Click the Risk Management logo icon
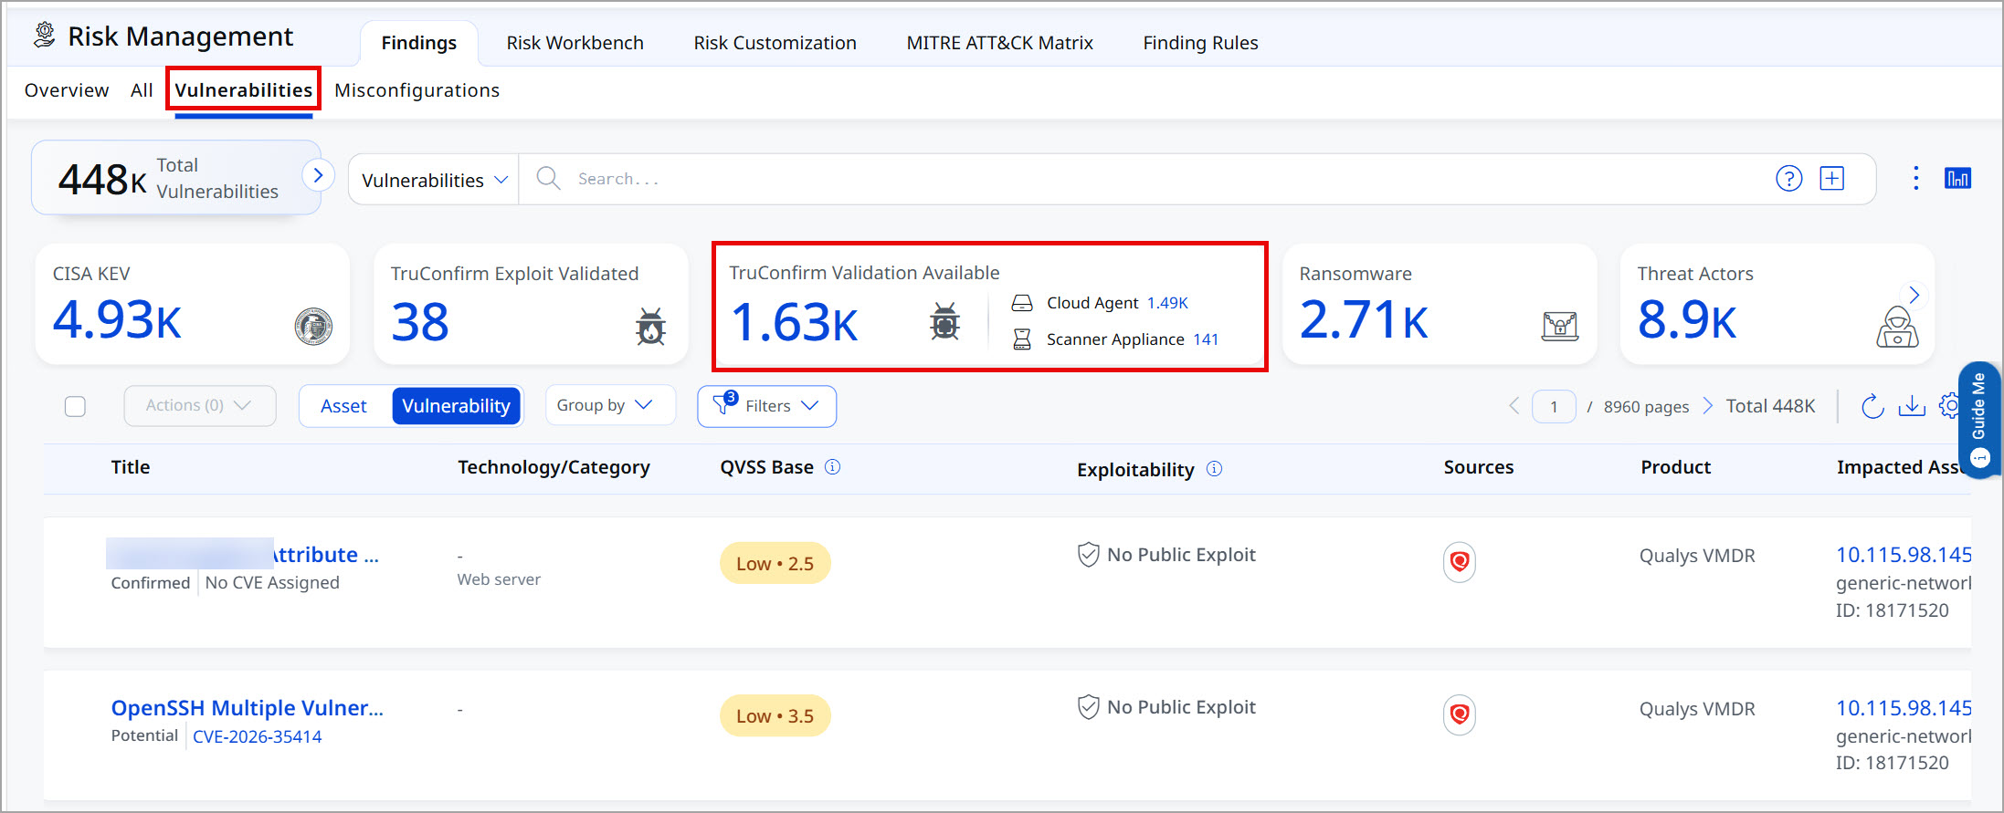Viewport: 2004px width, 813px height. tap(44, 36)
